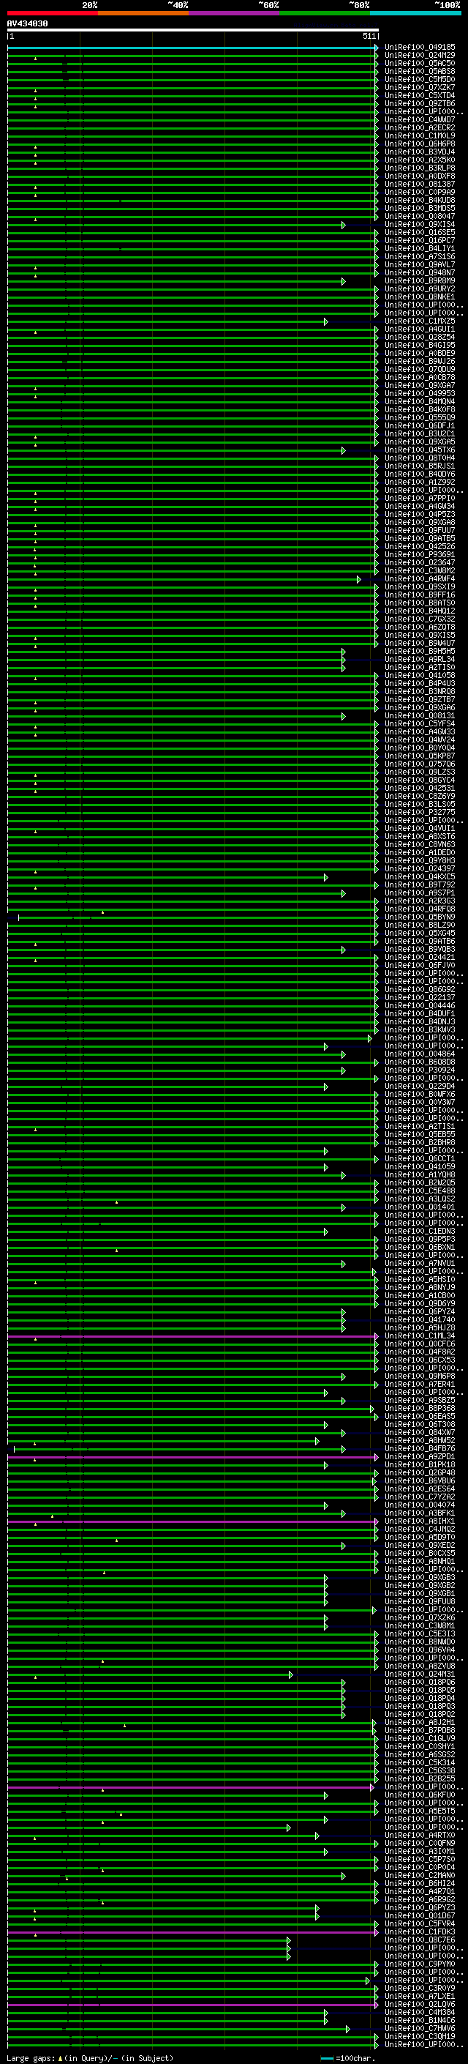468x2064 pixels.
Task: Click the end position label 511
Action: 369,36
